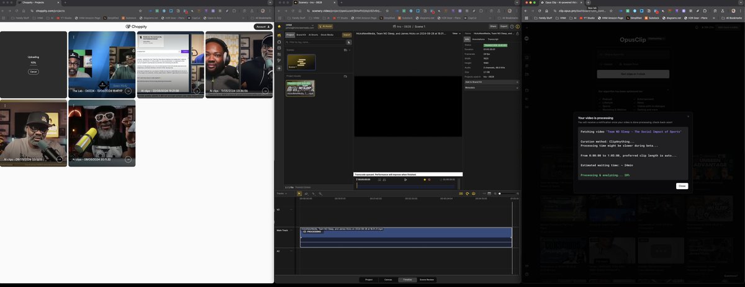The height and width of the screenshot is (287, 745).
Task: Select the HicksNewMedia project asset thumbnail
Action: click(300, 88)
